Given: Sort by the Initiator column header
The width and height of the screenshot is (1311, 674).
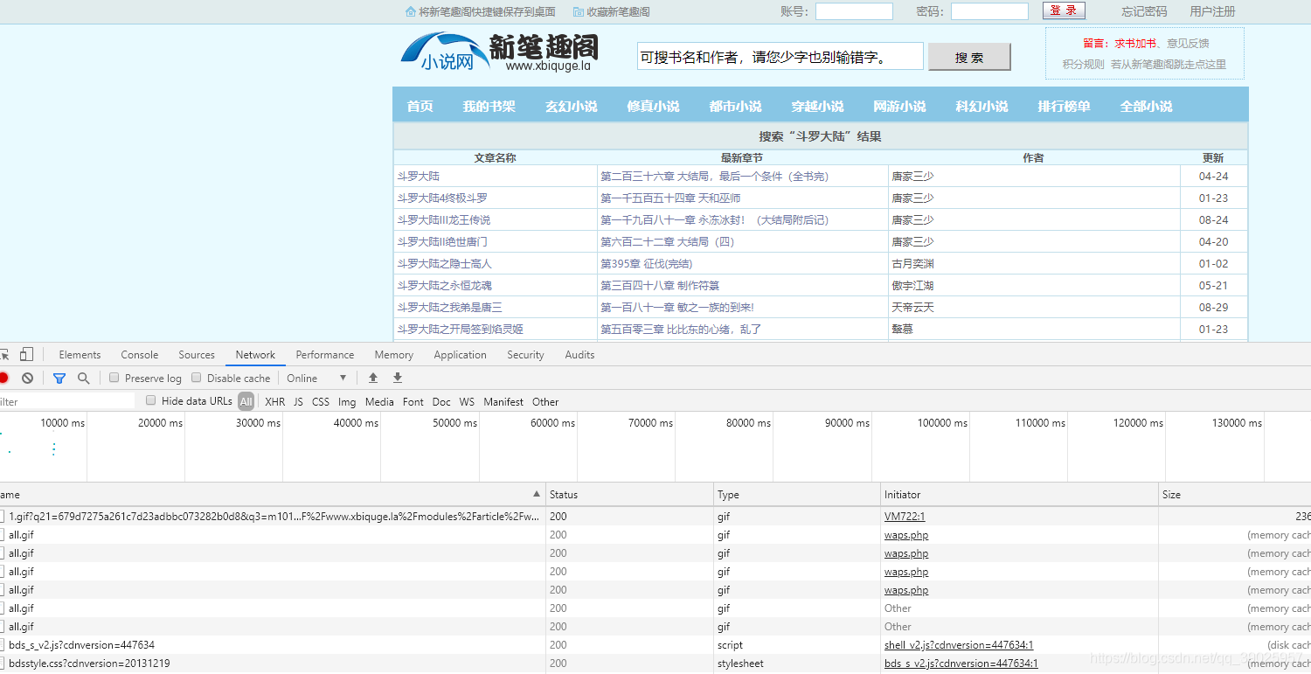Looking at the screenshot, I should click(x=1019, y=494).
